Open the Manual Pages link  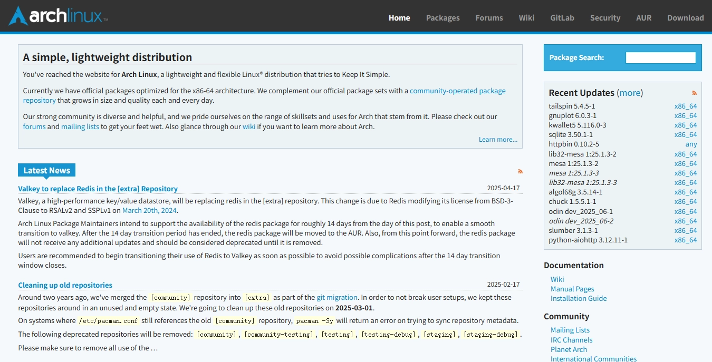coord(572,289)
